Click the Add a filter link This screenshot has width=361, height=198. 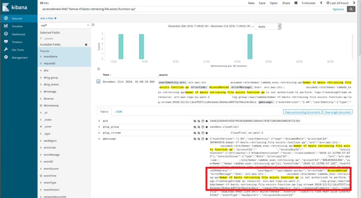tap(48, 18)
